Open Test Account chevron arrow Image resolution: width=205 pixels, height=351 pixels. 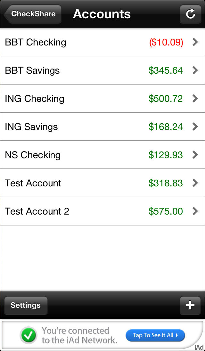coord(195,183)
